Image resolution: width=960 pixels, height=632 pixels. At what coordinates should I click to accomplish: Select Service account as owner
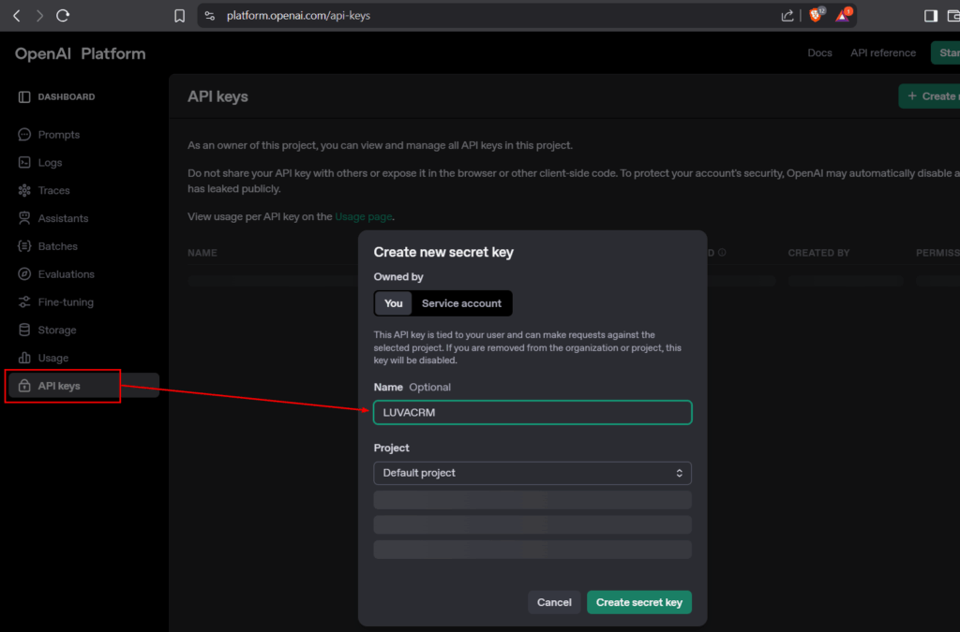pos(461,303)
